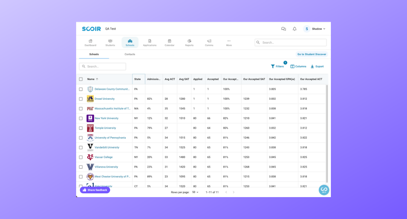
Task: Check the Vanderbilt University row checkbox
Action: (81, 148)
